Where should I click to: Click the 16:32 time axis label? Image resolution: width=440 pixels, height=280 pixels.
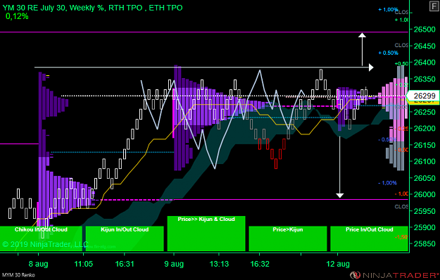260,264
